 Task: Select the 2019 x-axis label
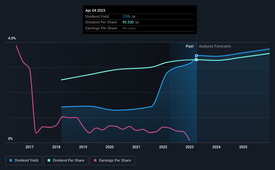[x=83, y=147]
